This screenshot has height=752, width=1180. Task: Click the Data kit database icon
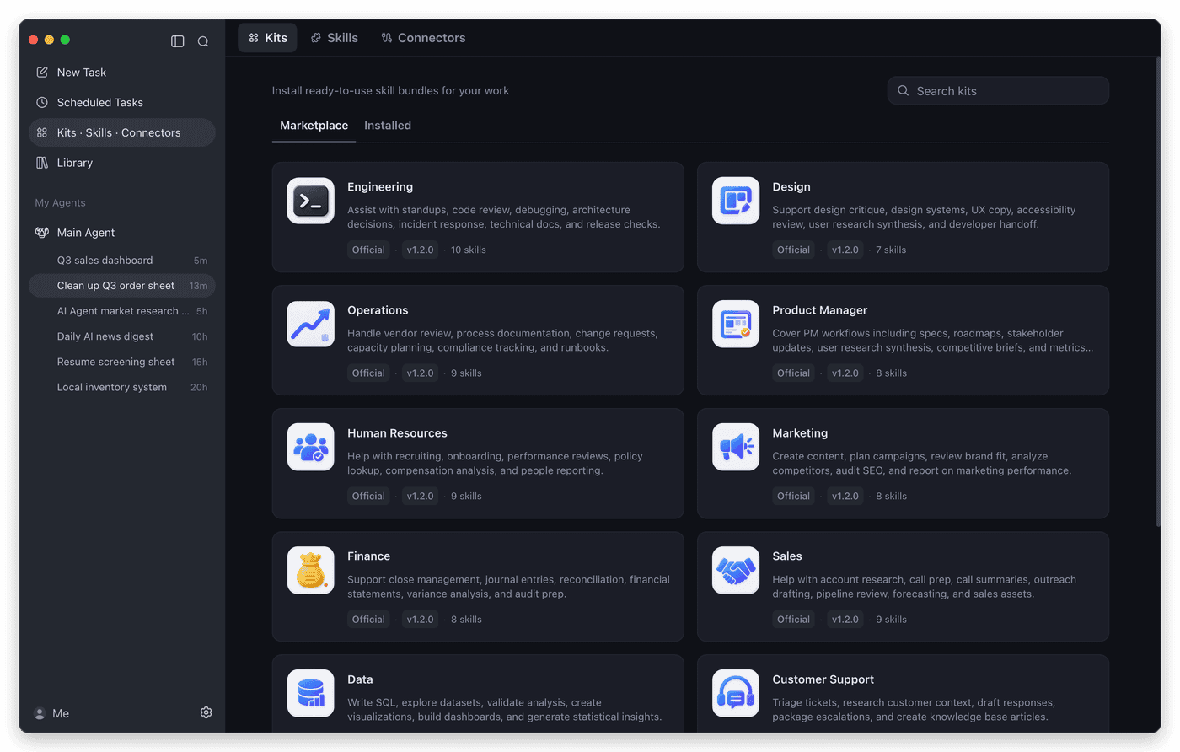click(311, 693)
